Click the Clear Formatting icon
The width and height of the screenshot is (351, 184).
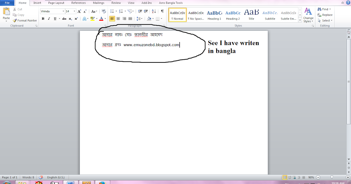(103, 11)
